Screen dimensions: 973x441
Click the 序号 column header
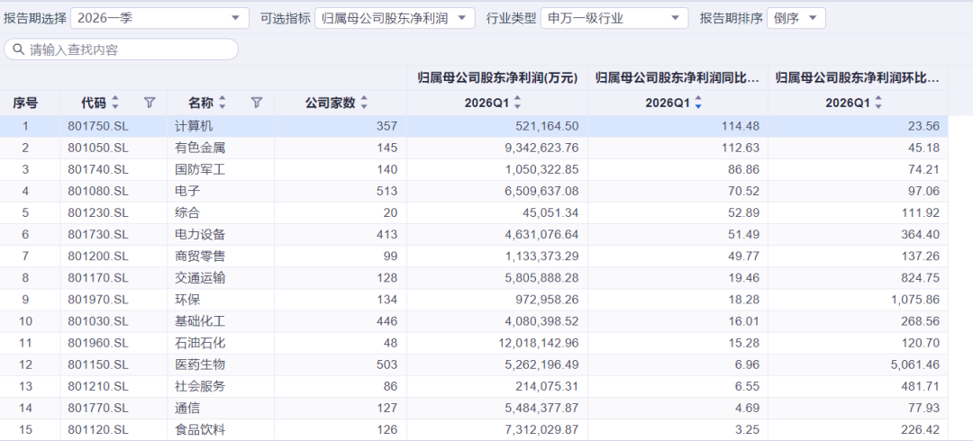click(x=25, y=103)
